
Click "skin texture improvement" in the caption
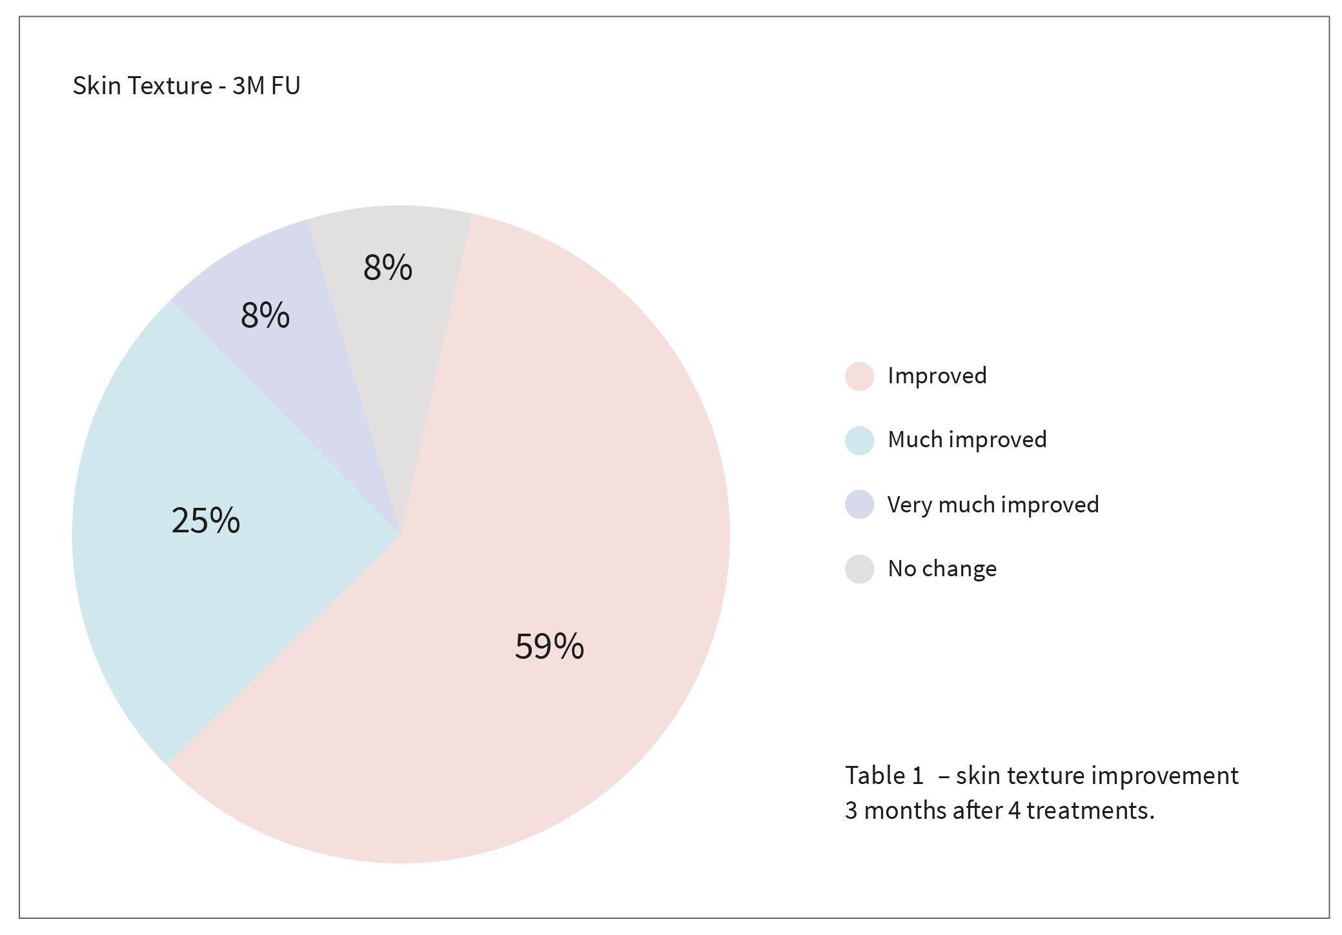[1097, 776]
